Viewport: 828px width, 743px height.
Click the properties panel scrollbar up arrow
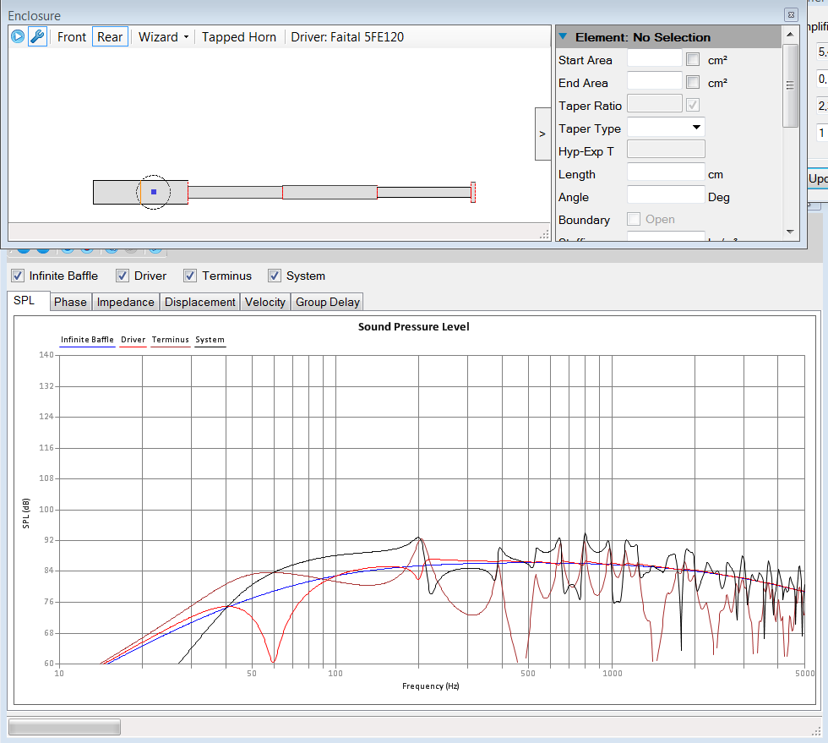click(790, 35)
